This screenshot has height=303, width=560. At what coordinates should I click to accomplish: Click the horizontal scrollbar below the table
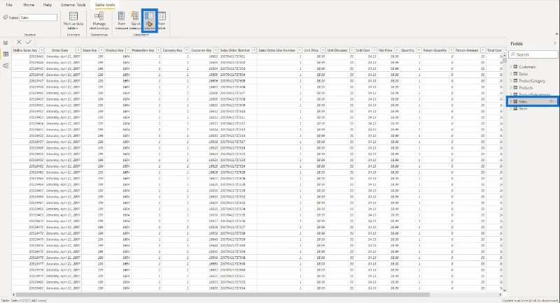coord(223,295)
